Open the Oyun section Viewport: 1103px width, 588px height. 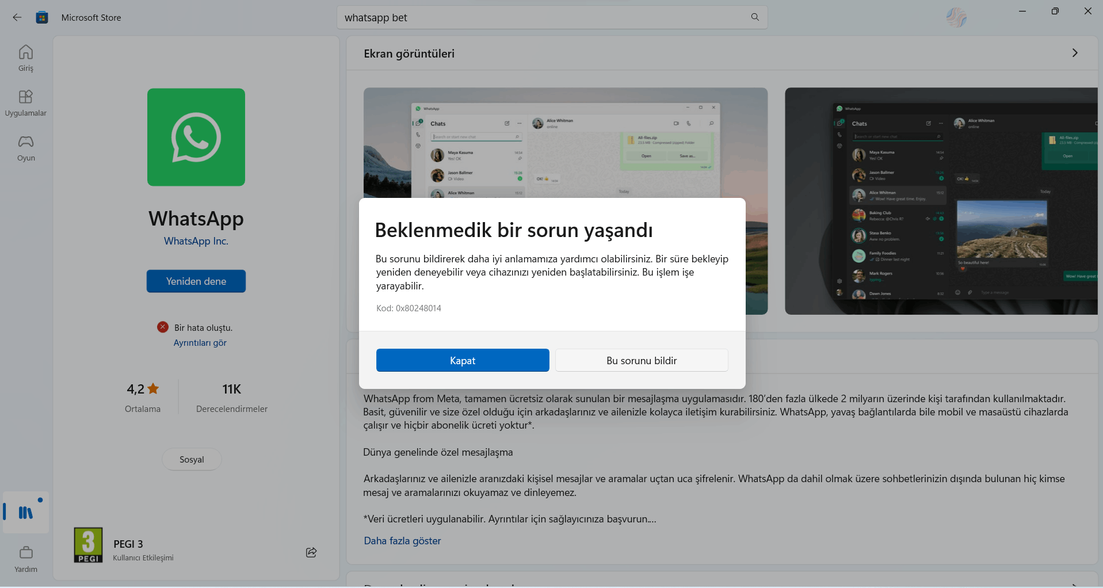tap(26, 148)
